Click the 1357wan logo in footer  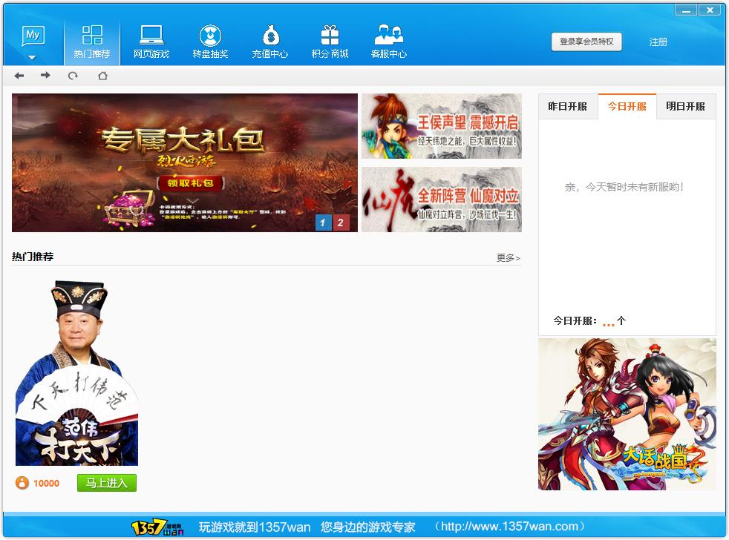click(157, 527)
